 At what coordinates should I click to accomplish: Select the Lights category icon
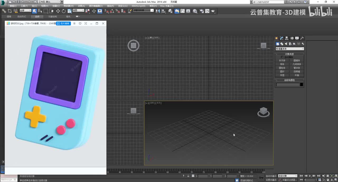click(286, 44)
